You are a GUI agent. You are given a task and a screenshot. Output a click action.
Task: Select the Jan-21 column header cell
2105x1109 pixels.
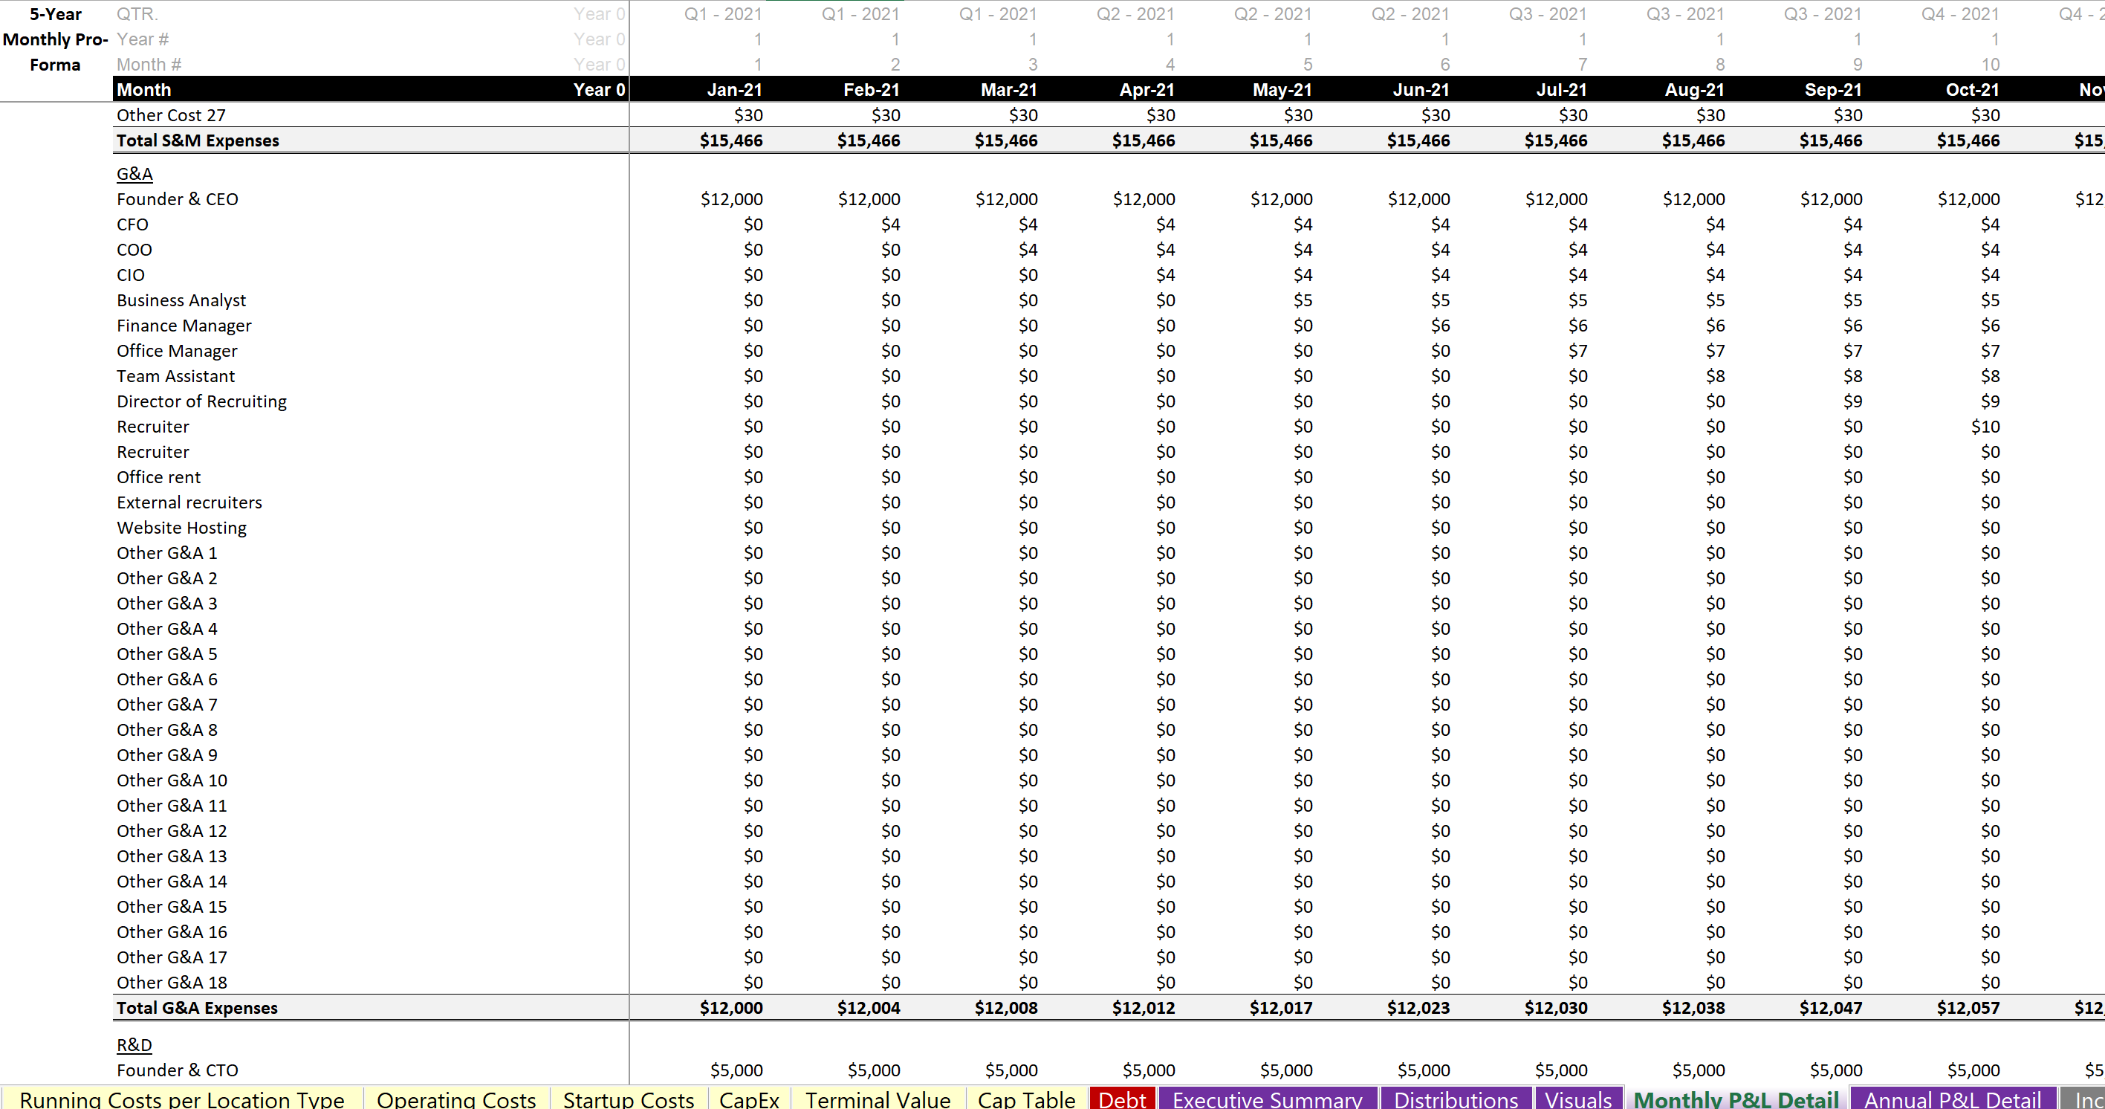coord(735,90)
